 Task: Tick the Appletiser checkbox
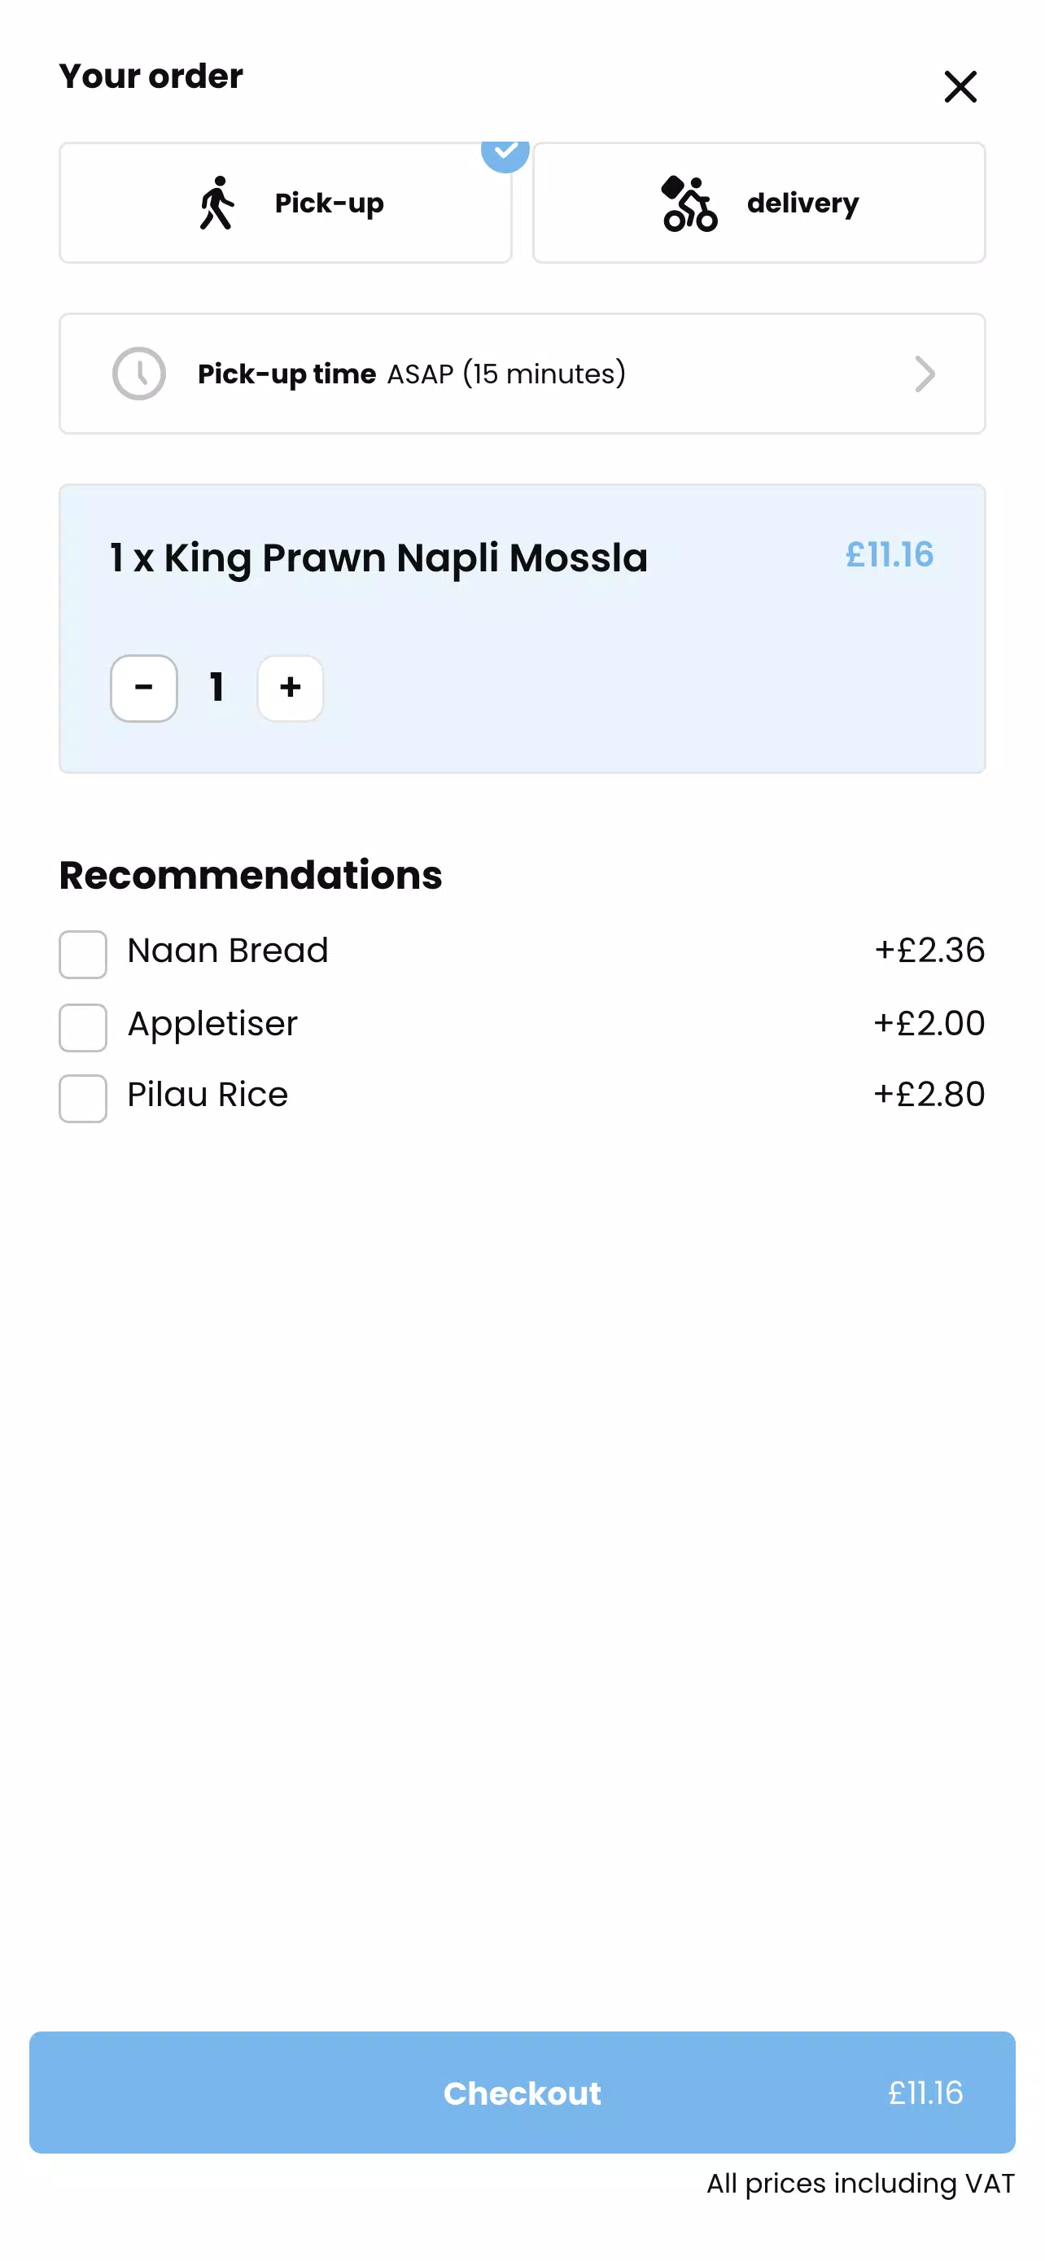click(x=83, y=1027)
